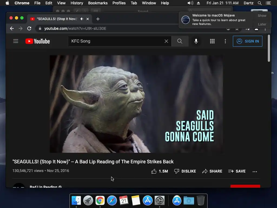Open Calendar from the Dock
277x208 pixels.
tap(124, 200)
